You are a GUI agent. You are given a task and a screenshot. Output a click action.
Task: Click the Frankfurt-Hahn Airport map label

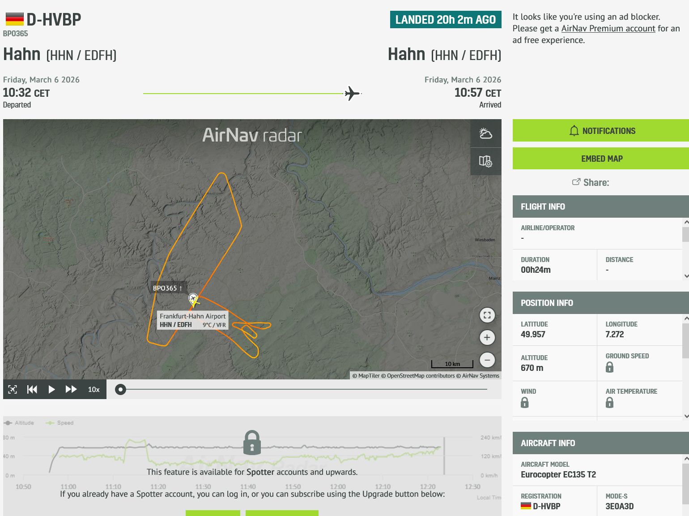pos(192,316)
